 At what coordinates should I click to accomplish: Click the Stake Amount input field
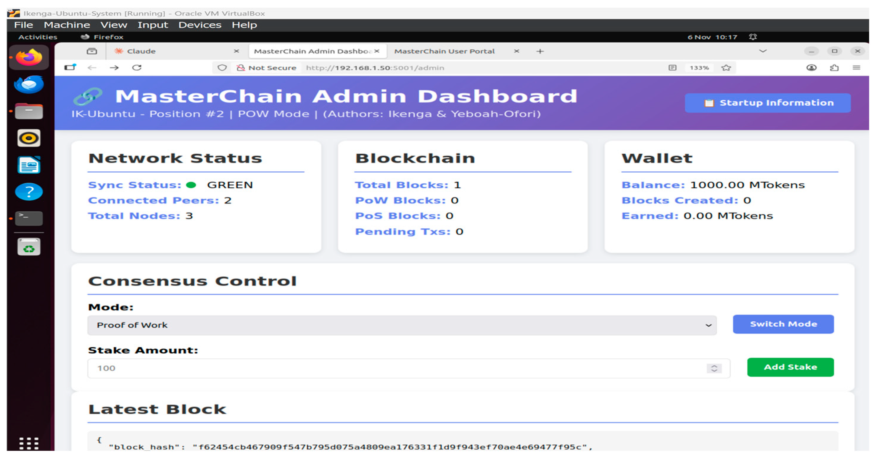click(409, 368)
